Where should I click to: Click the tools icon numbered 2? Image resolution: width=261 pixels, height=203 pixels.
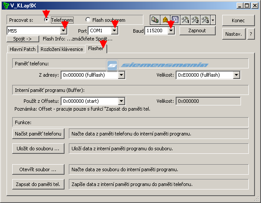(x=195, y=20)
